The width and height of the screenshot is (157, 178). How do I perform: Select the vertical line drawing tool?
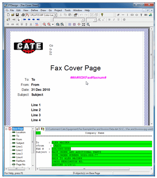[x=127, y=15]
